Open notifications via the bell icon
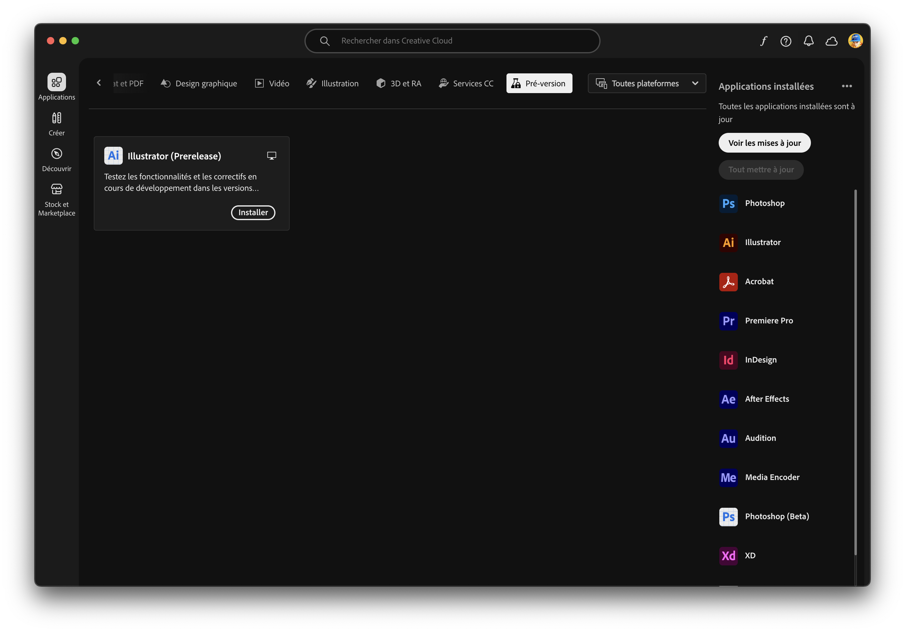This screenshot has width=905, height=632. tap(808, 41)
